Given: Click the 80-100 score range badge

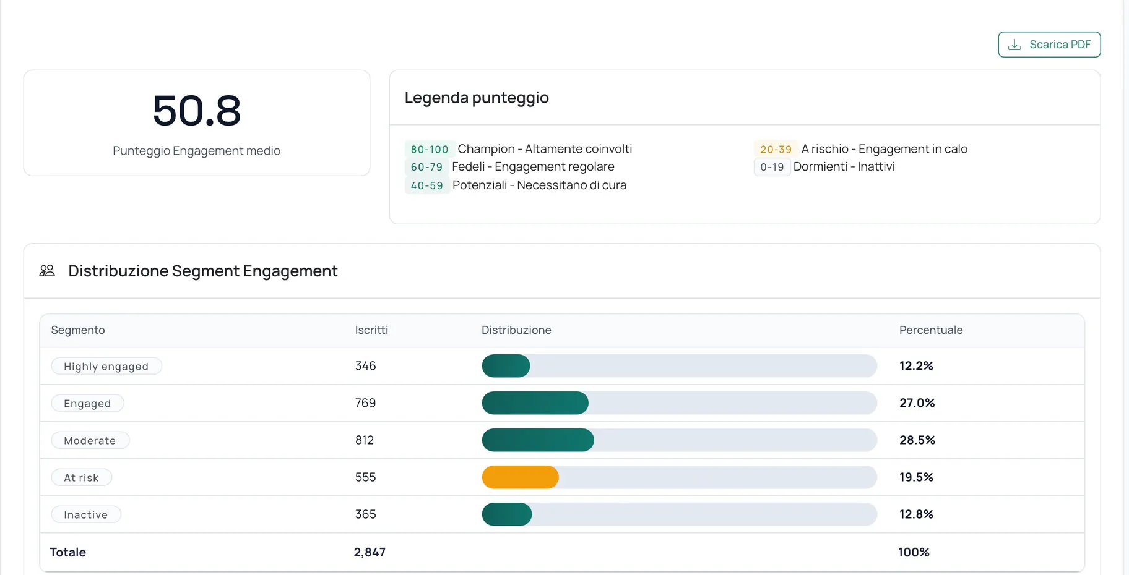Looking at the screenshot, I should [x=430, y=149].
